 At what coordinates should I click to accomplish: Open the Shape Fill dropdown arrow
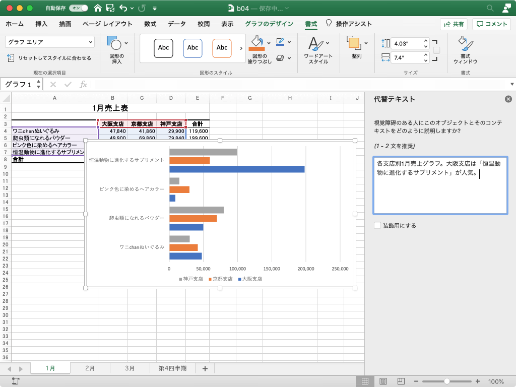[269, 43]
